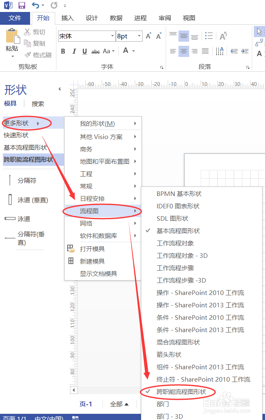The height and width of the screenshot is (420, 265).
Task: Click the Paste clipboard icon
Action: pos(12,36)
